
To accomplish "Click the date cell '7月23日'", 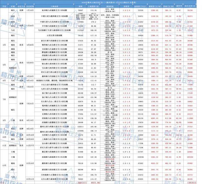I will point(30,87).
